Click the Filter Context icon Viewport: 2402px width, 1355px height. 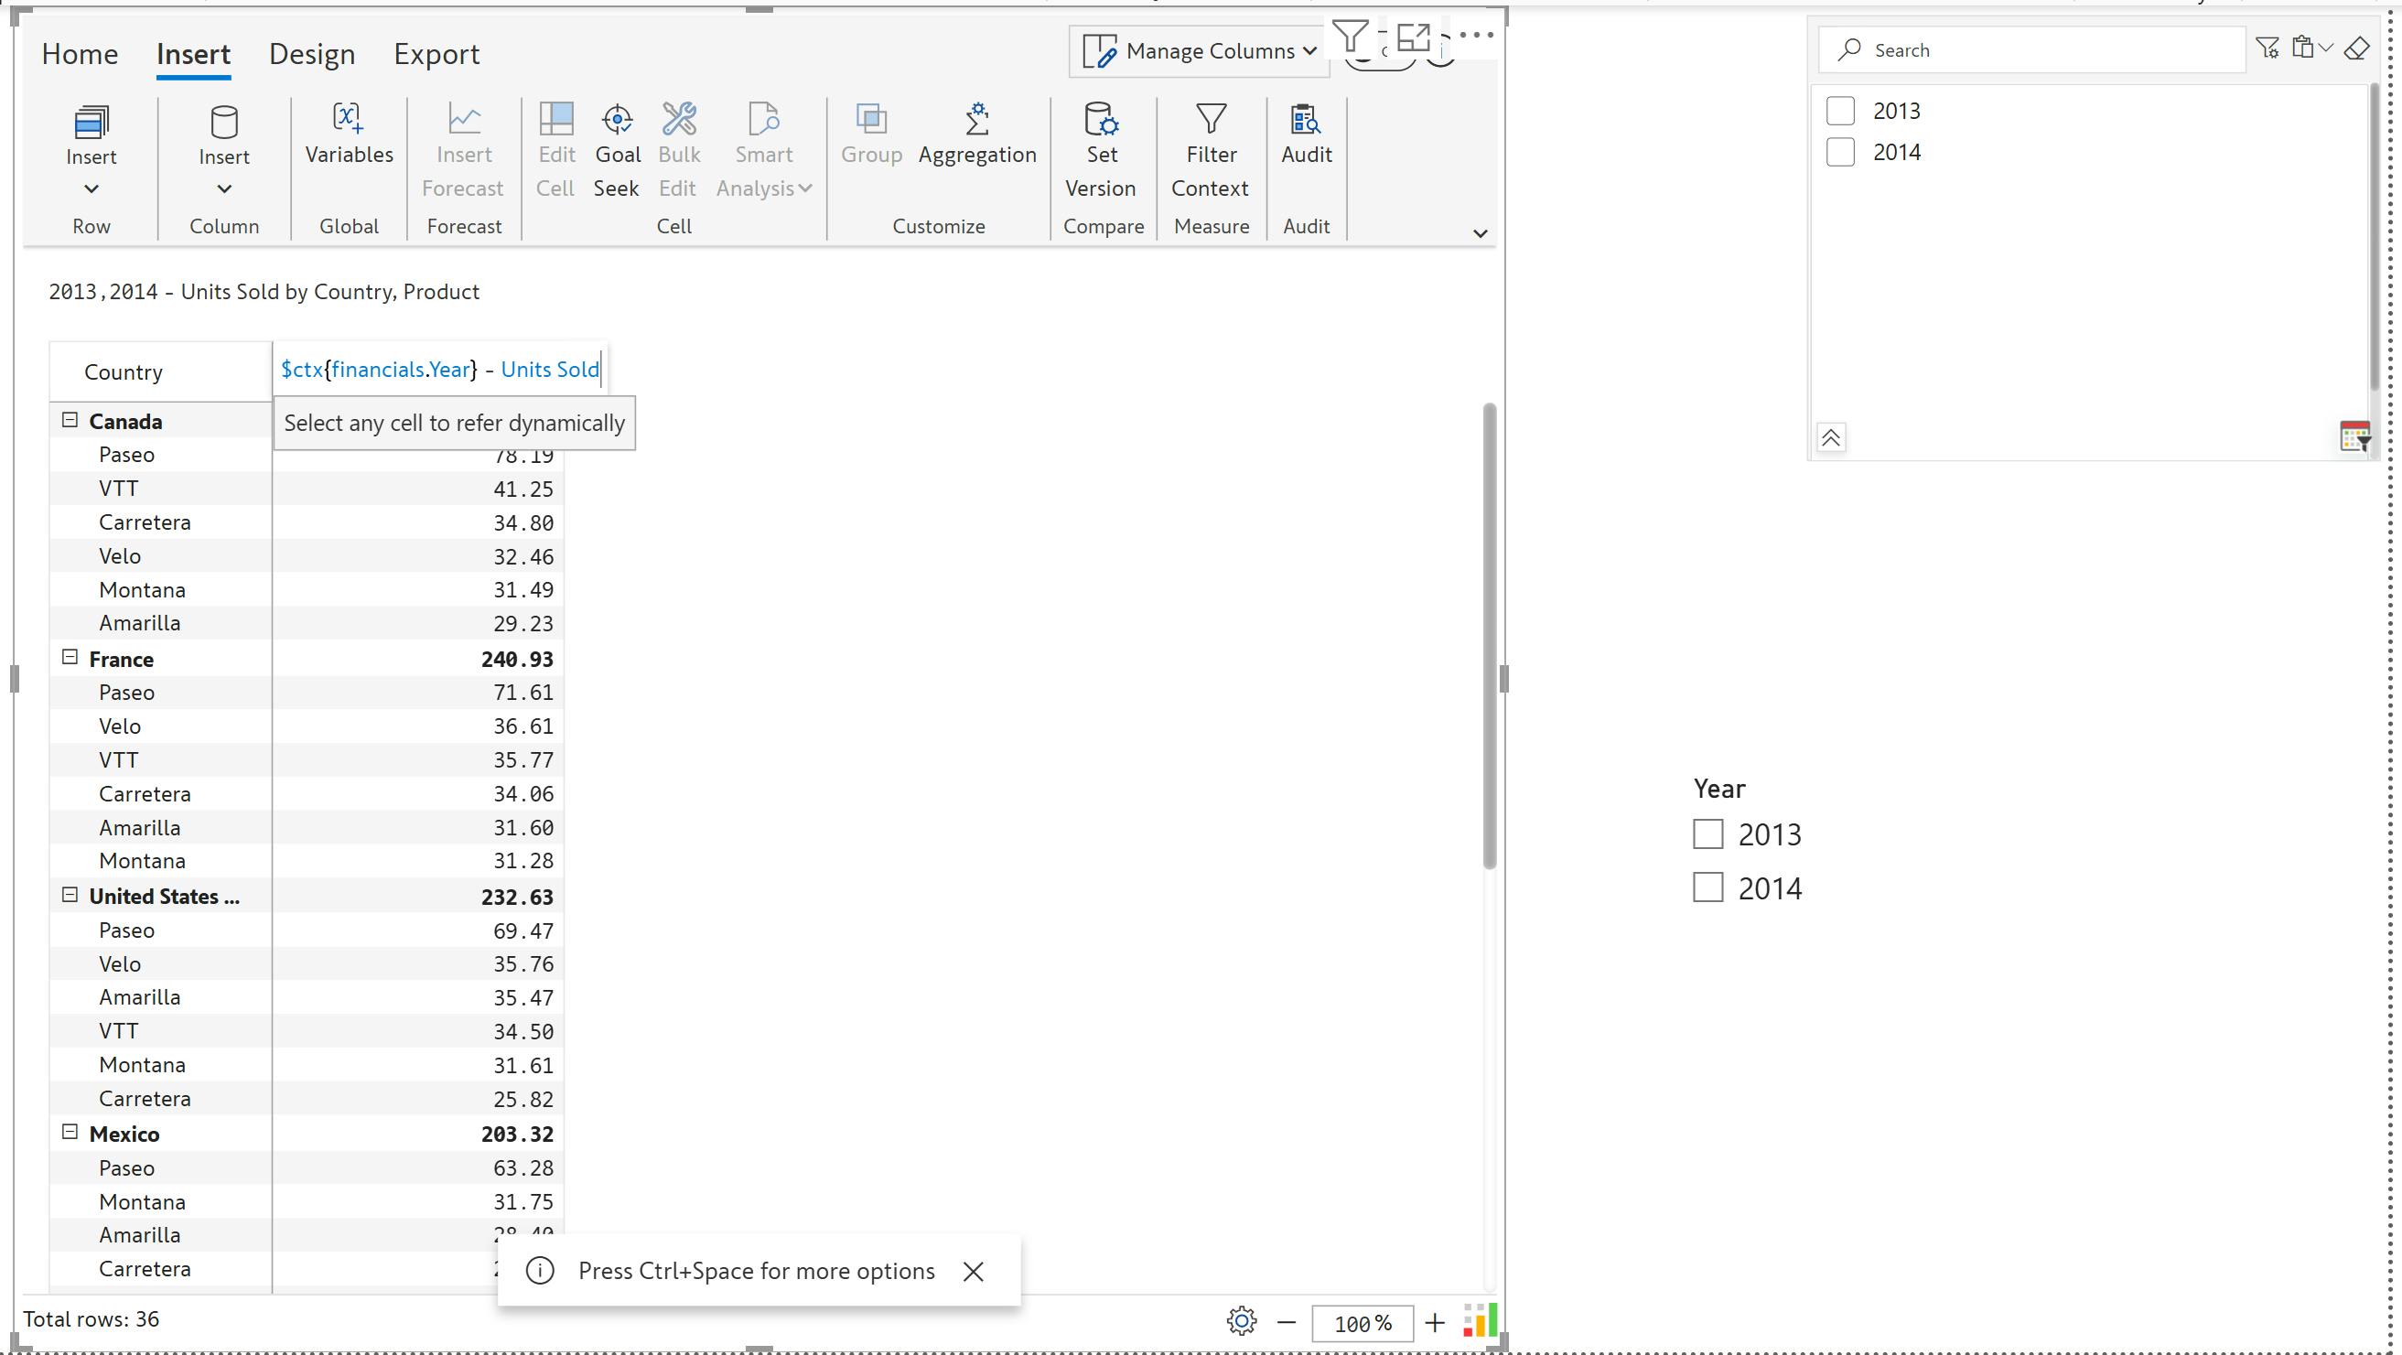pos(1211,120)
